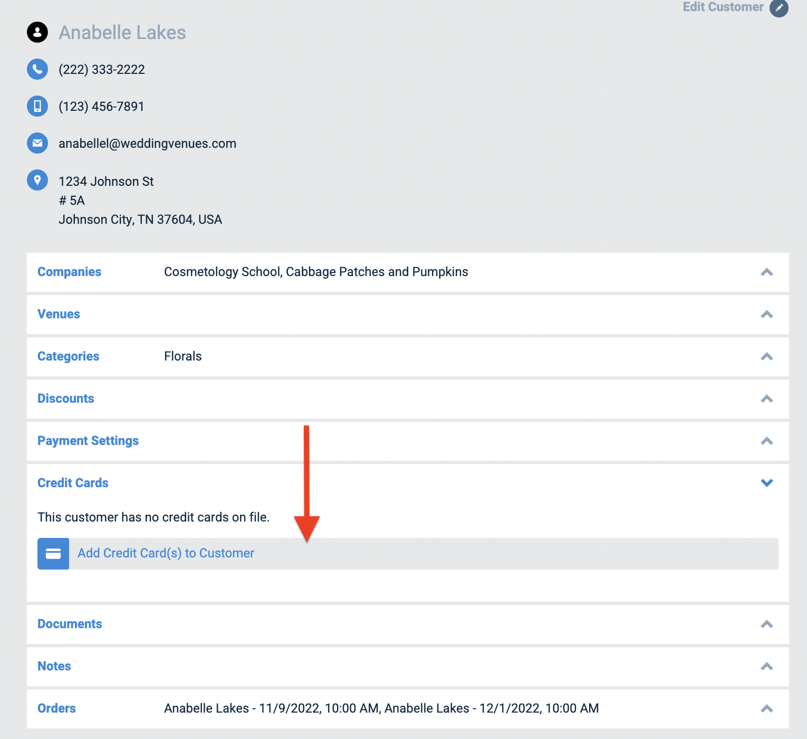The height and width of the screenshot is (739, 807).
Task: Collapse the Documents section chevron
Action: coord(767,624)
